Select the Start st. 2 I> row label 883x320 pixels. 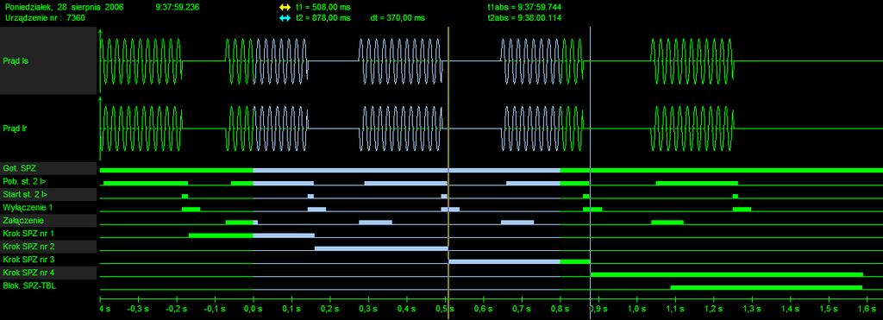tap(25, 194)
